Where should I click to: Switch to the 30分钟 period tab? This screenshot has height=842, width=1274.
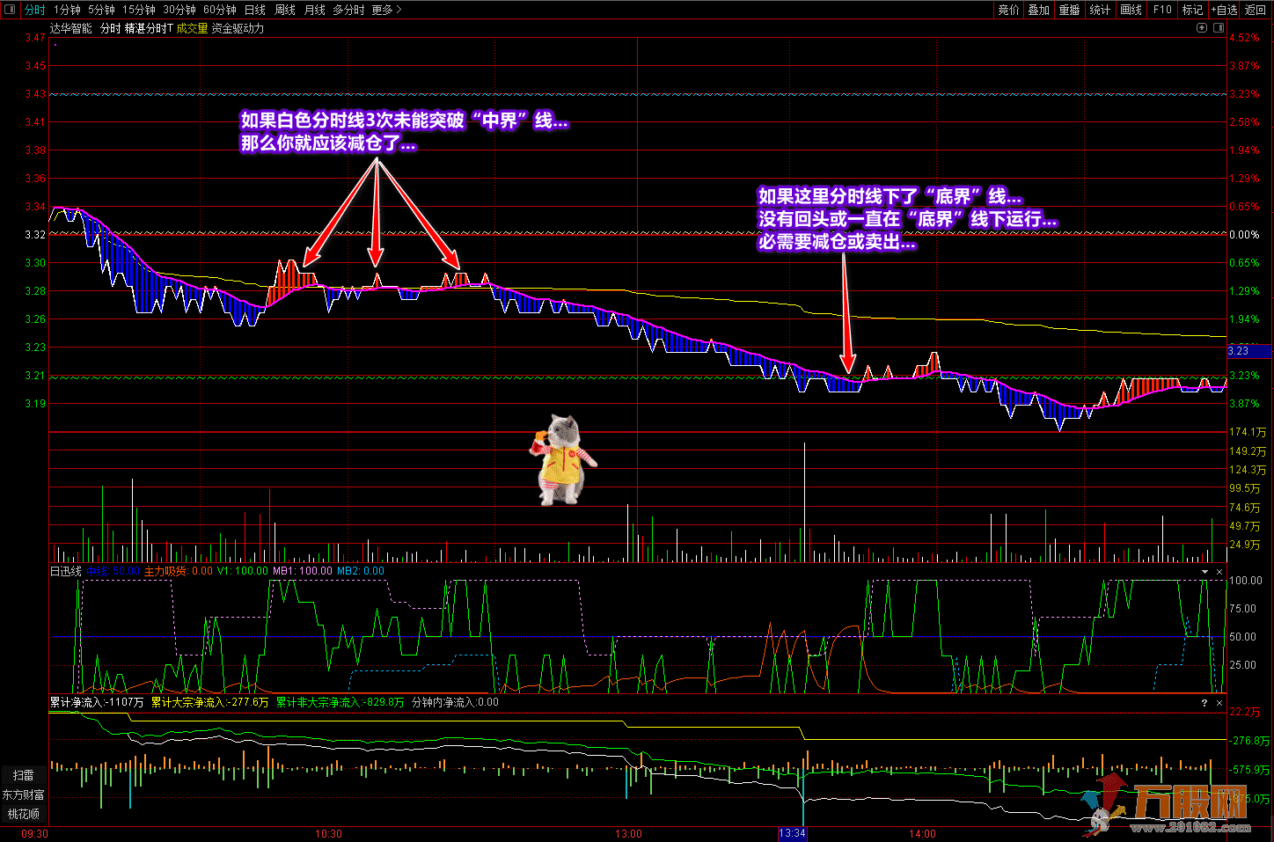pos(179,10)
